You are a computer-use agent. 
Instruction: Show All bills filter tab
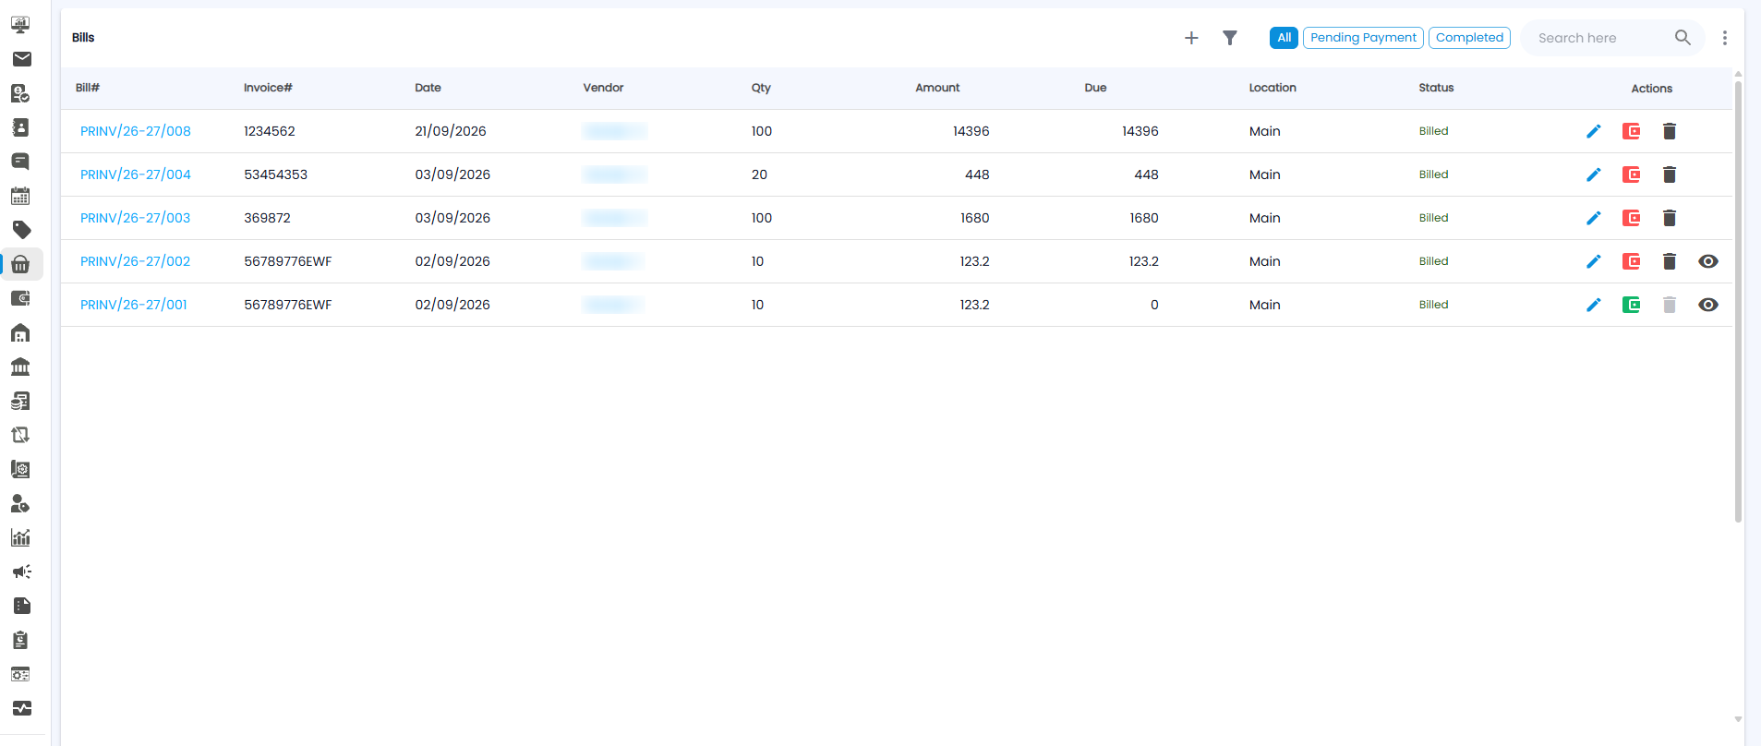[1284, 38]
